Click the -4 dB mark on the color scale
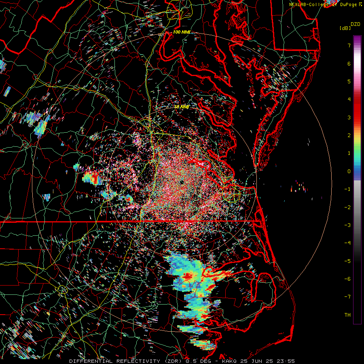 (347, 243)
